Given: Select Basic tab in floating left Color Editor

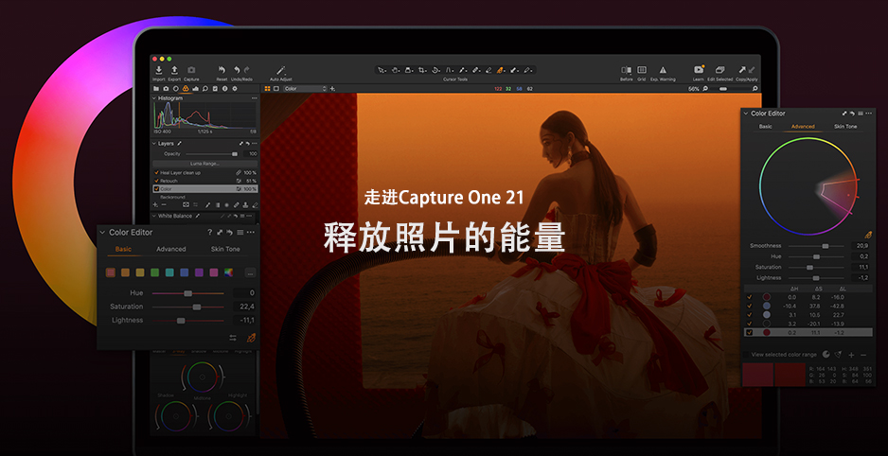Looking at the screenshot, I should [x=123, y=249].
